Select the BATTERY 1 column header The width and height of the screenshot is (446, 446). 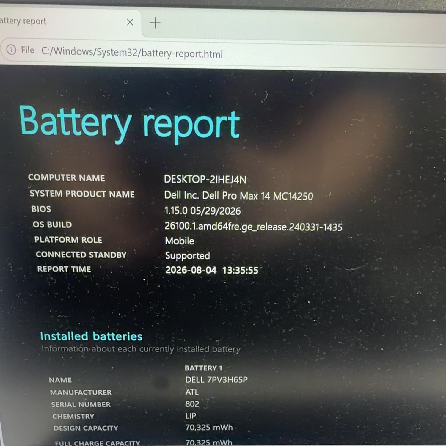click(x=204, y=368)
